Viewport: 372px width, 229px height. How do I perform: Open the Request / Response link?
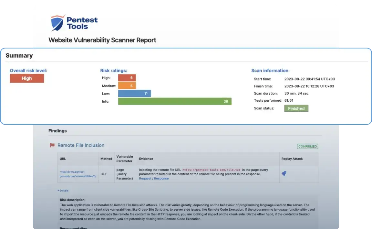pos(154,178)
